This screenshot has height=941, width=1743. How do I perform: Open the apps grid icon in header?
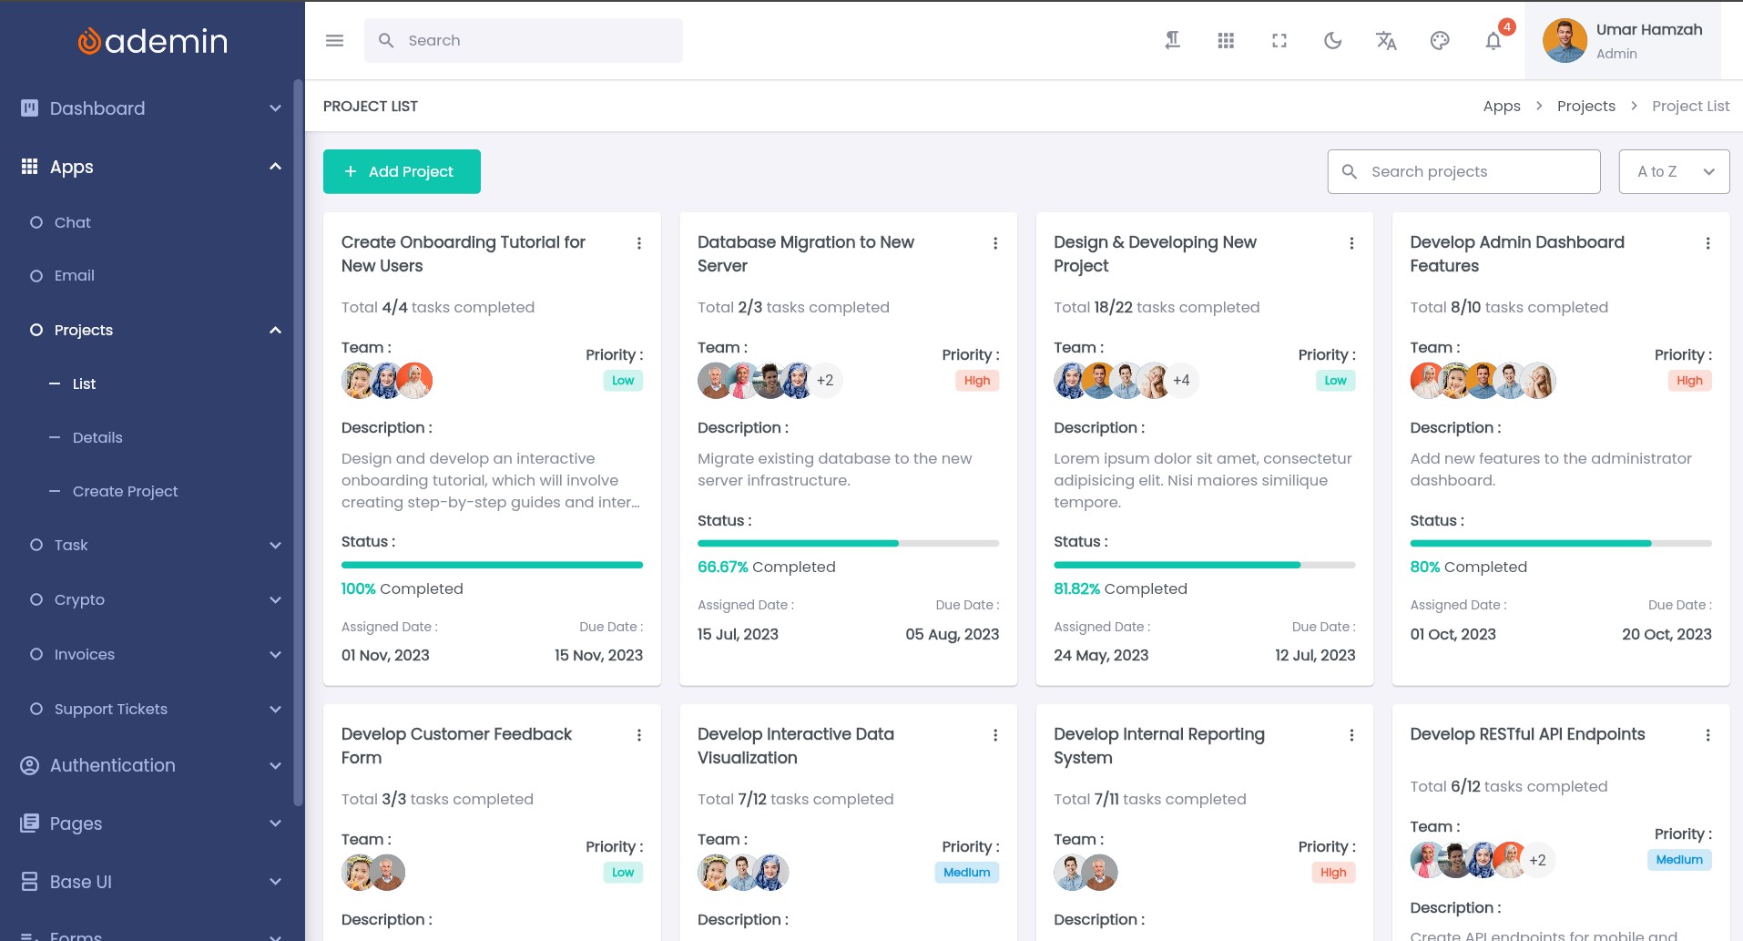click(x=1226, y=41)
